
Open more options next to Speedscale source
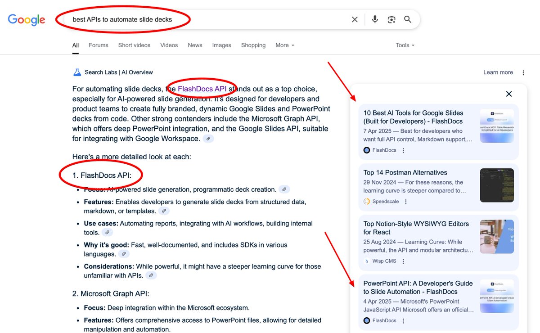pos(405,202)
